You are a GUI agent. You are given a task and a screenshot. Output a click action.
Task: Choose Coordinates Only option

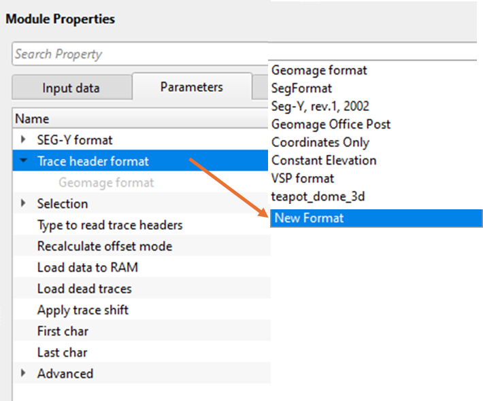point(320,142)
